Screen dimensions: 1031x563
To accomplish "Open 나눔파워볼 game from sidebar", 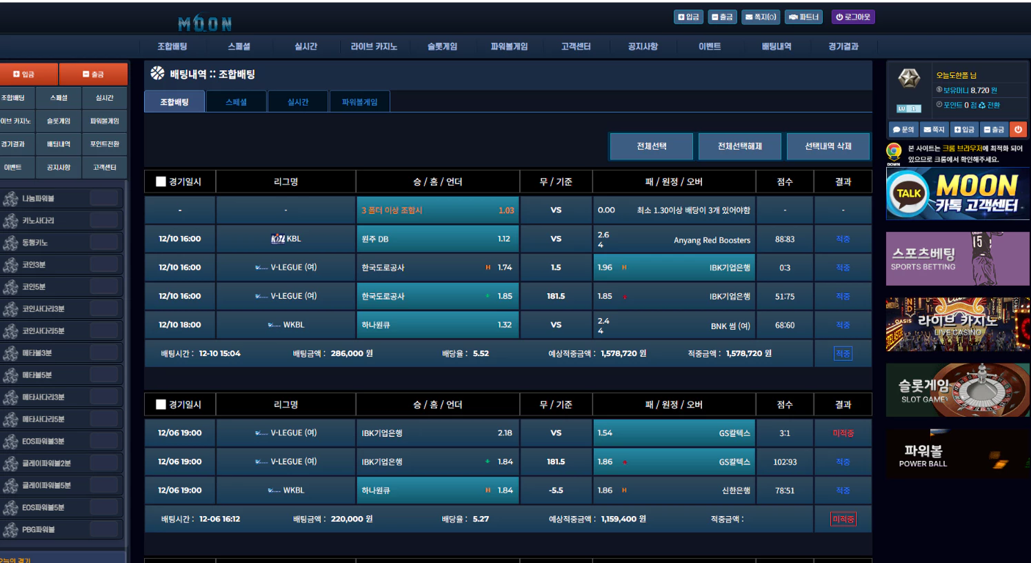I will pos(61,199).
